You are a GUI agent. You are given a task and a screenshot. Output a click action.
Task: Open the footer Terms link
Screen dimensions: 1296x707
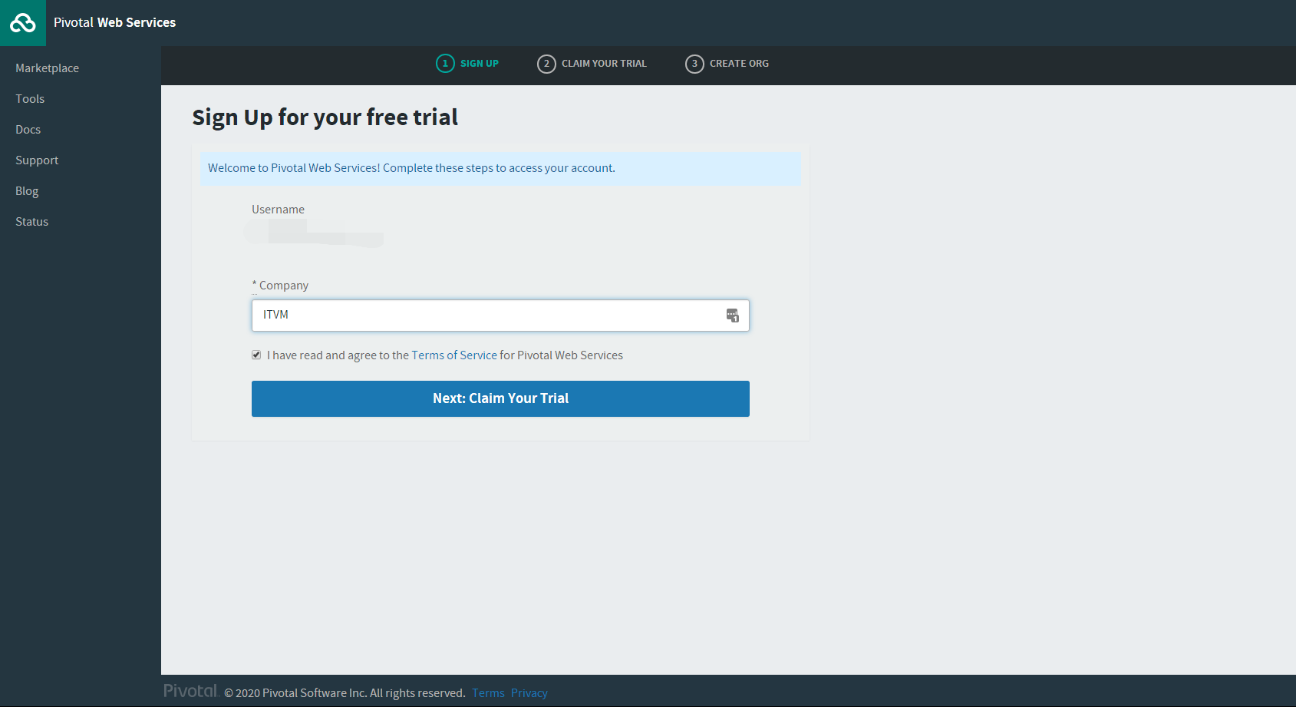tap(488, 693)
